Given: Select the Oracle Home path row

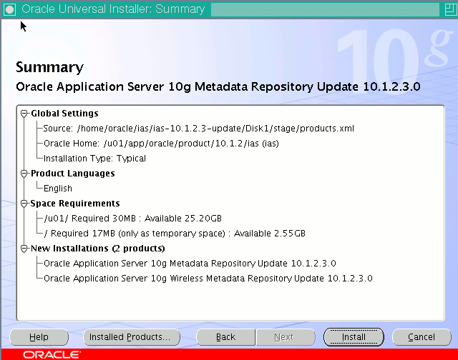Looking at the screenshot, I should point(161,144).
